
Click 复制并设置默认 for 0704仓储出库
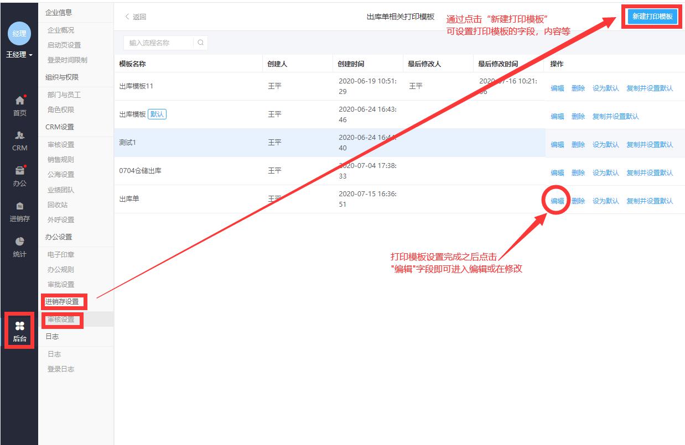pyautogui.click(x=650, y=173)
